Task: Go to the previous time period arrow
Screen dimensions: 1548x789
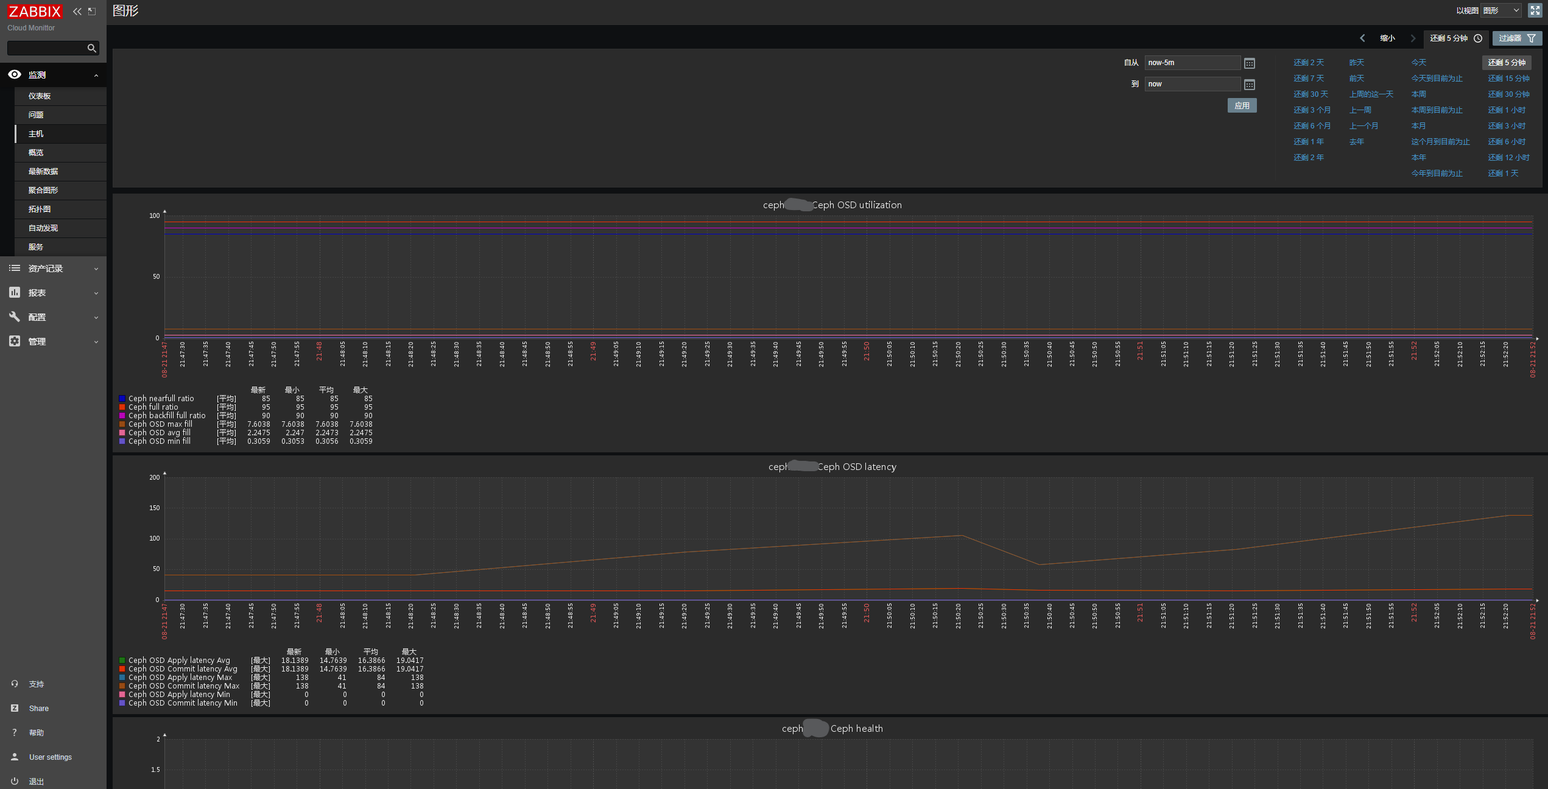Action: [x=1362, y=38]
